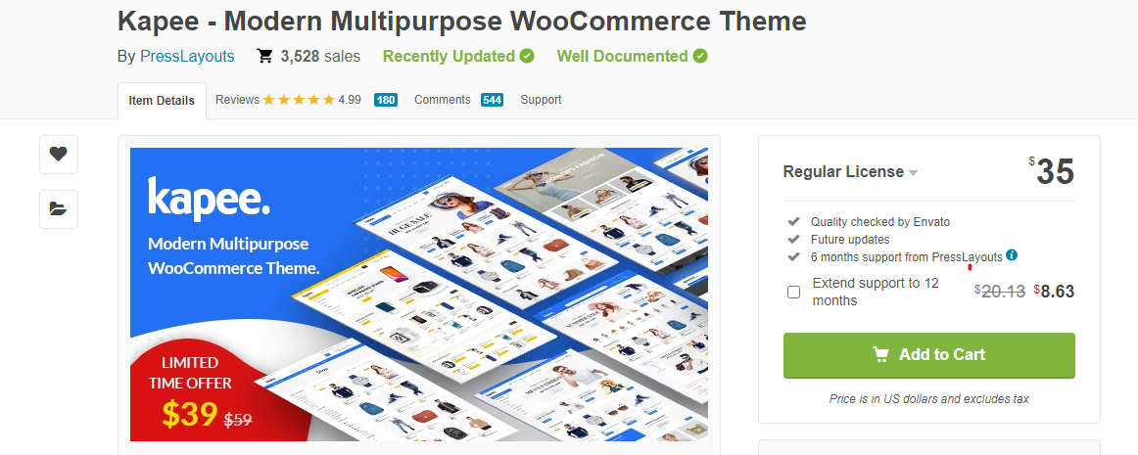The width and height of the screenshot is (1138, 455).
Task: Open the PressLayouts author link
Action: pyautogui.click(x=187, y=56)
